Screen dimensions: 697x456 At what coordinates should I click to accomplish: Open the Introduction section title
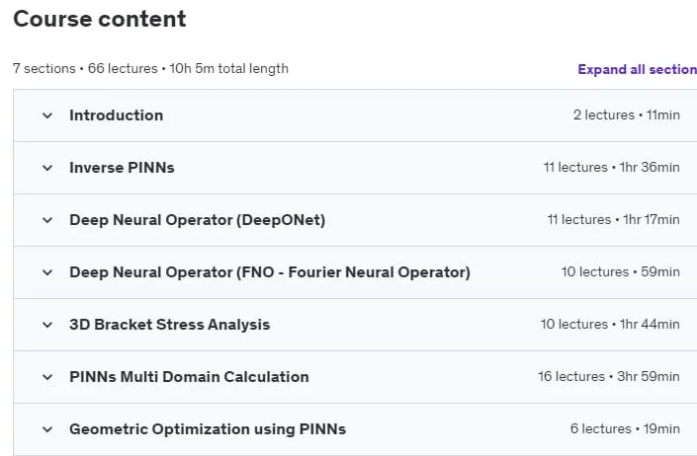116,115
